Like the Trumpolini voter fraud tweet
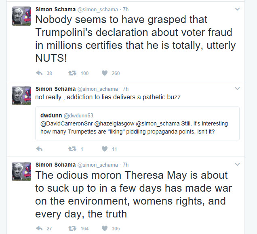This screenshot has width=257, height=234. point(104,73)
